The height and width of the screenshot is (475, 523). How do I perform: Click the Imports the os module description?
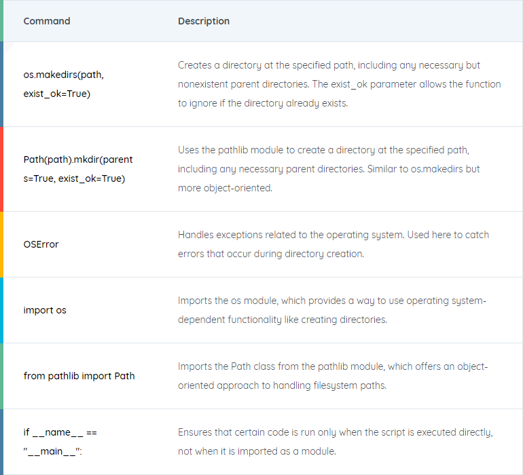point(332,310)
